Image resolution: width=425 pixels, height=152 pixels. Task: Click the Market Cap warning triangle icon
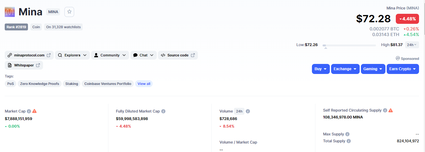pos(35,111)
